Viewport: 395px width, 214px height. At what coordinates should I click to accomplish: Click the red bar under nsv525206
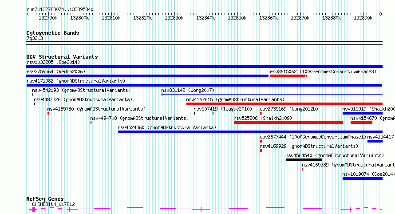[x=288, y=123]
